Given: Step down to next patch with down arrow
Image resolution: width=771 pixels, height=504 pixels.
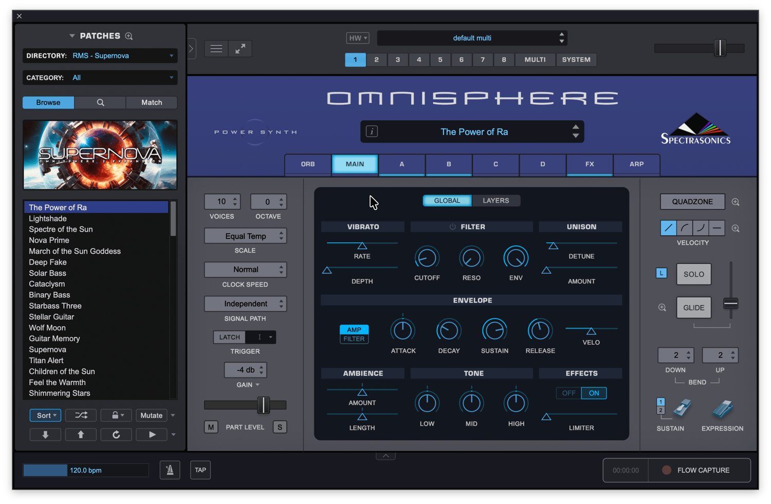Looking at the screenshot, I should pos(45,435).
